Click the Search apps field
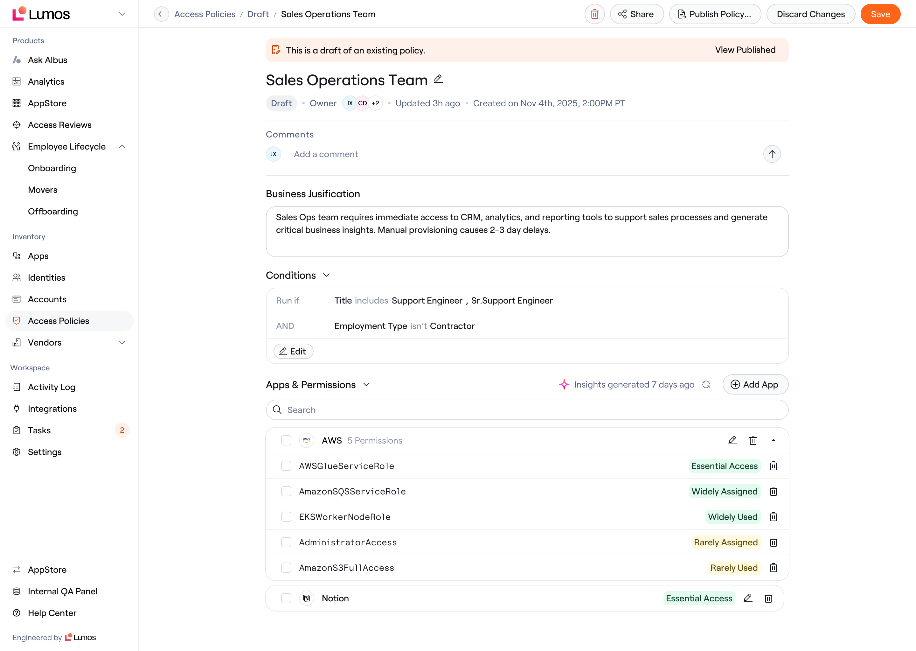Viewport: 916px width, 651px height. click(527, 410)
